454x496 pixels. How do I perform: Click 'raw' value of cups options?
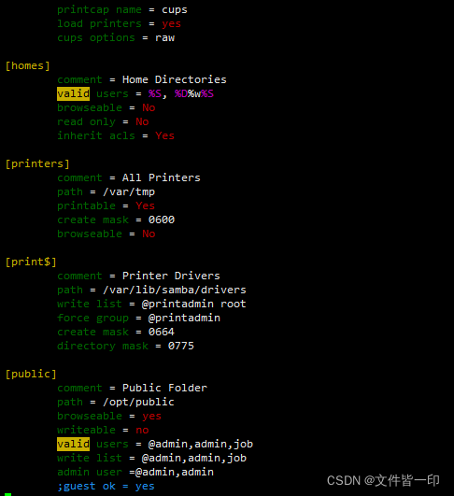[x=164, y=38]
